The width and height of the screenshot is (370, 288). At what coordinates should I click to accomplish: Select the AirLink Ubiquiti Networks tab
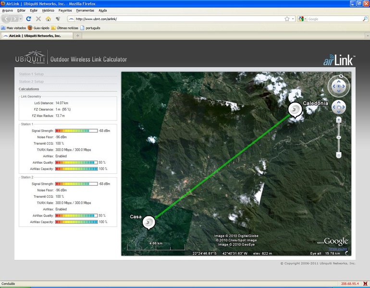pos(37,36)
